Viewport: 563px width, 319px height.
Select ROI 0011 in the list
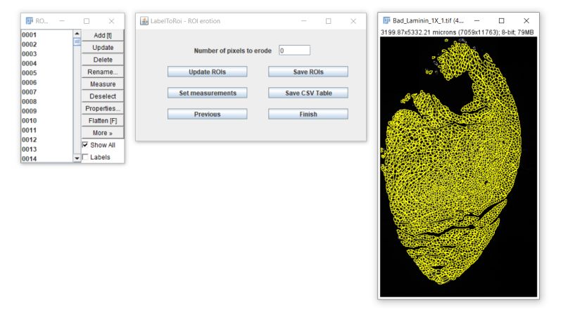tap(46, 130)
